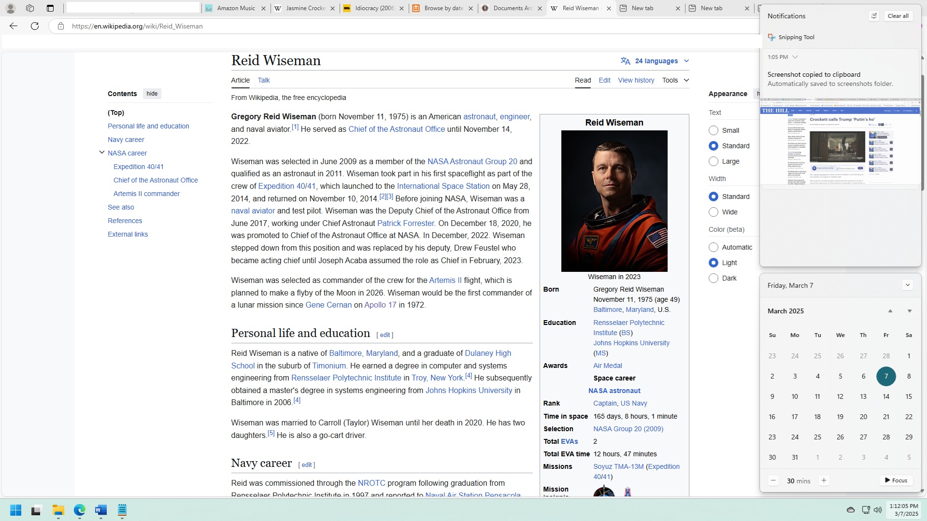Open the Tools dropdown menu
The width and height of the screenshot is (927, 521).
point(675,80)
